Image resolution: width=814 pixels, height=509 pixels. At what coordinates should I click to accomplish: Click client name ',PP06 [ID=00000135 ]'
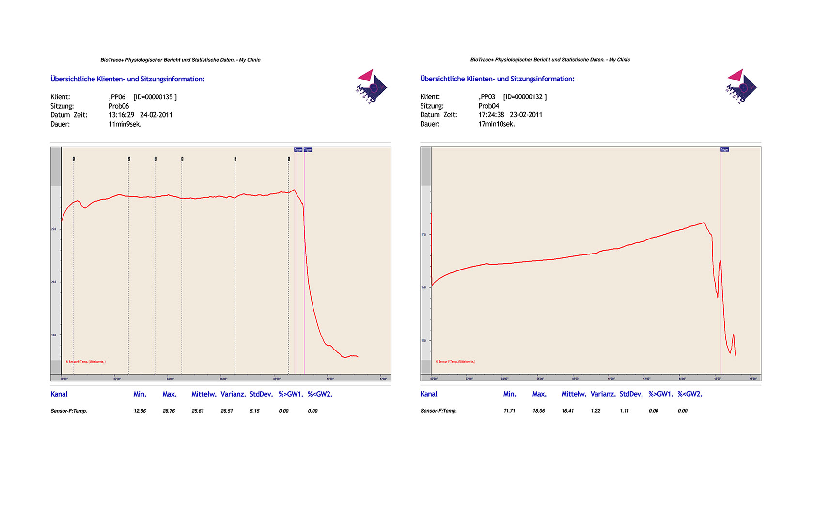point(143,97)
